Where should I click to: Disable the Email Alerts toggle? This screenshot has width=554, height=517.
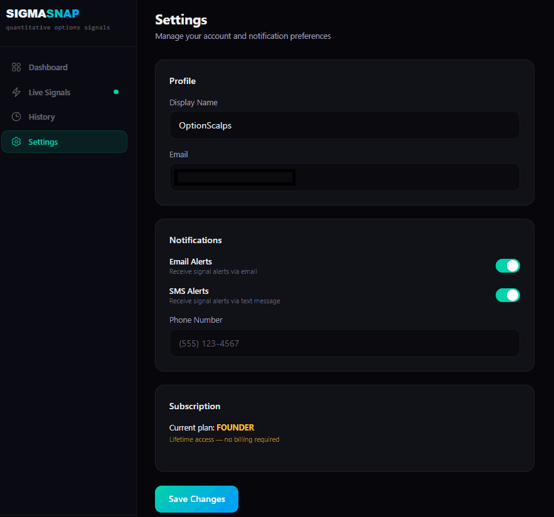pos(508,266)
